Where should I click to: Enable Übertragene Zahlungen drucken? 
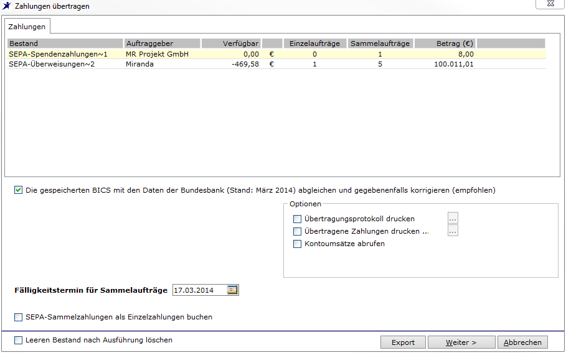pos(297,231)
